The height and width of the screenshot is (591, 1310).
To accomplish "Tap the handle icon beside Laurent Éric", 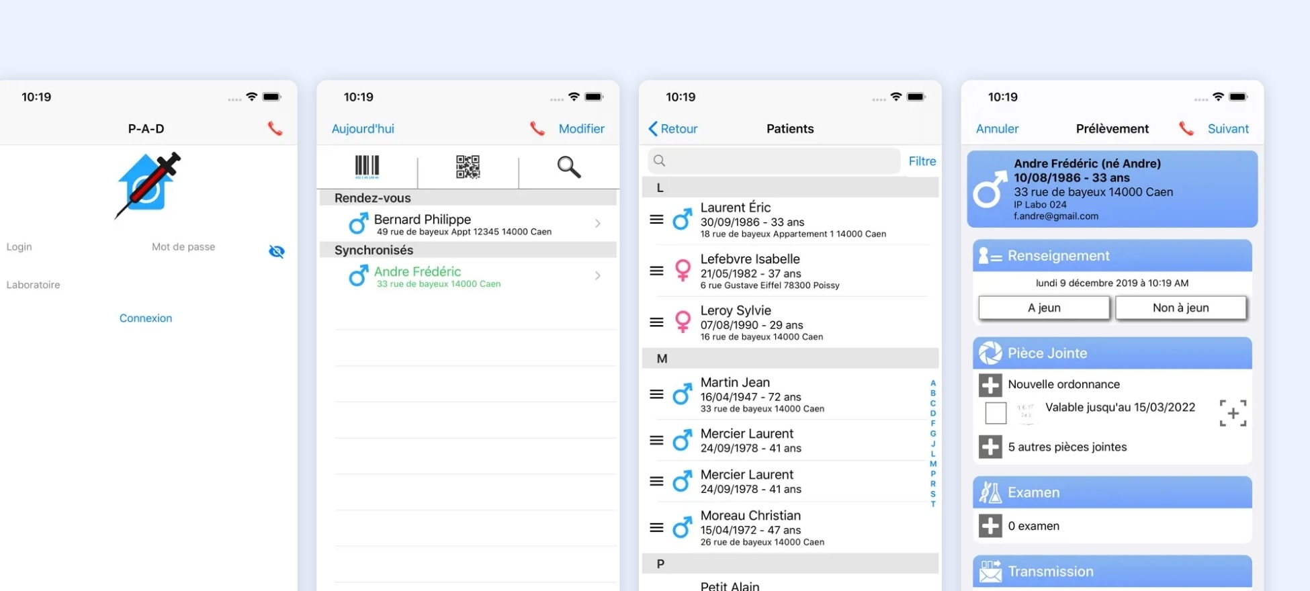I will pyautogui.click(x=656, y=220).
